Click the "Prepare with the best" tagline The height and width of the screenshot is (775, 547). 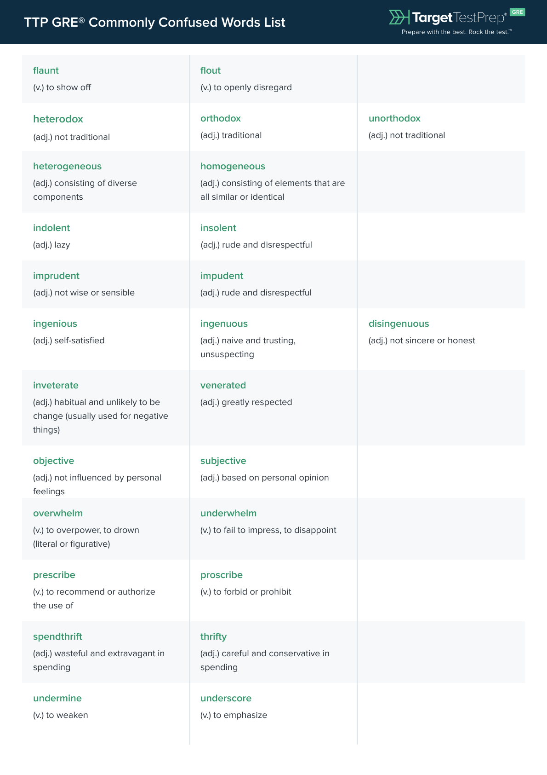coord(456,32)
